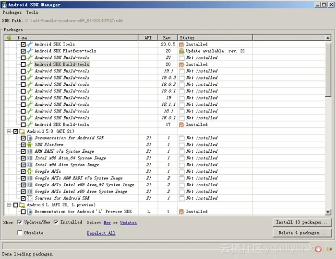Viewport: 336px width, 259px height.
Task: Check the Build-tools rev 21 checkbox
Action: 23,58
